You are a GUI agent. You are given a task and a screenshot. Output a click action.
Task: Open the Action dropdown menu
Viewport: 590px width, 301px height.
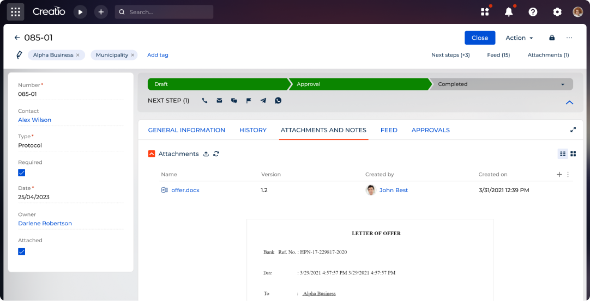519,38
